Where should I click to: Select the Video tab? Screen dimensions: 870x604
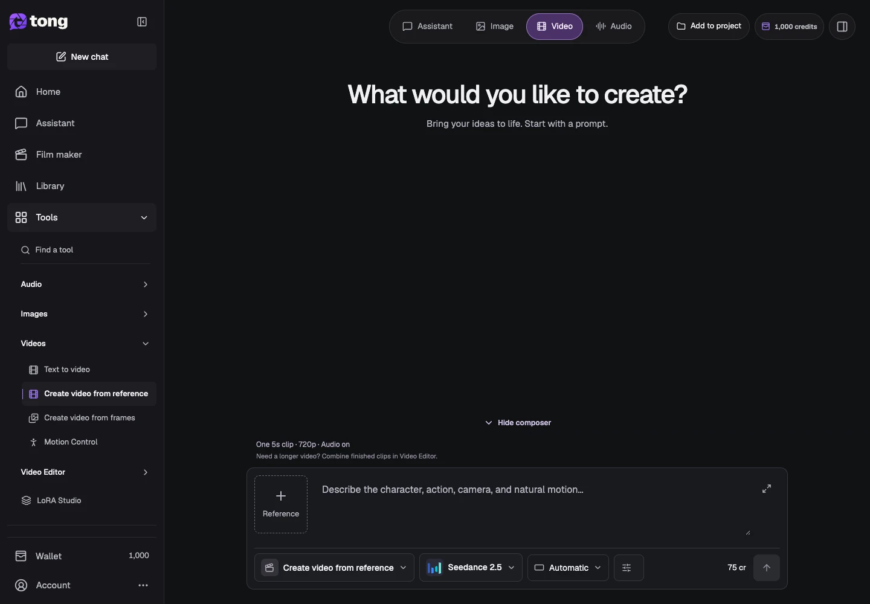(x=555, y=27)
